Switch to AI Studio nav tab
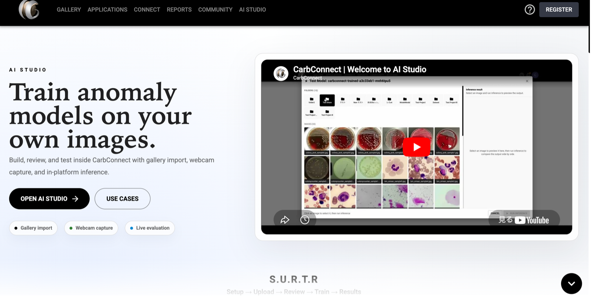Image resolution: width=591 pixels, height=297 pixels. (253, 10)
